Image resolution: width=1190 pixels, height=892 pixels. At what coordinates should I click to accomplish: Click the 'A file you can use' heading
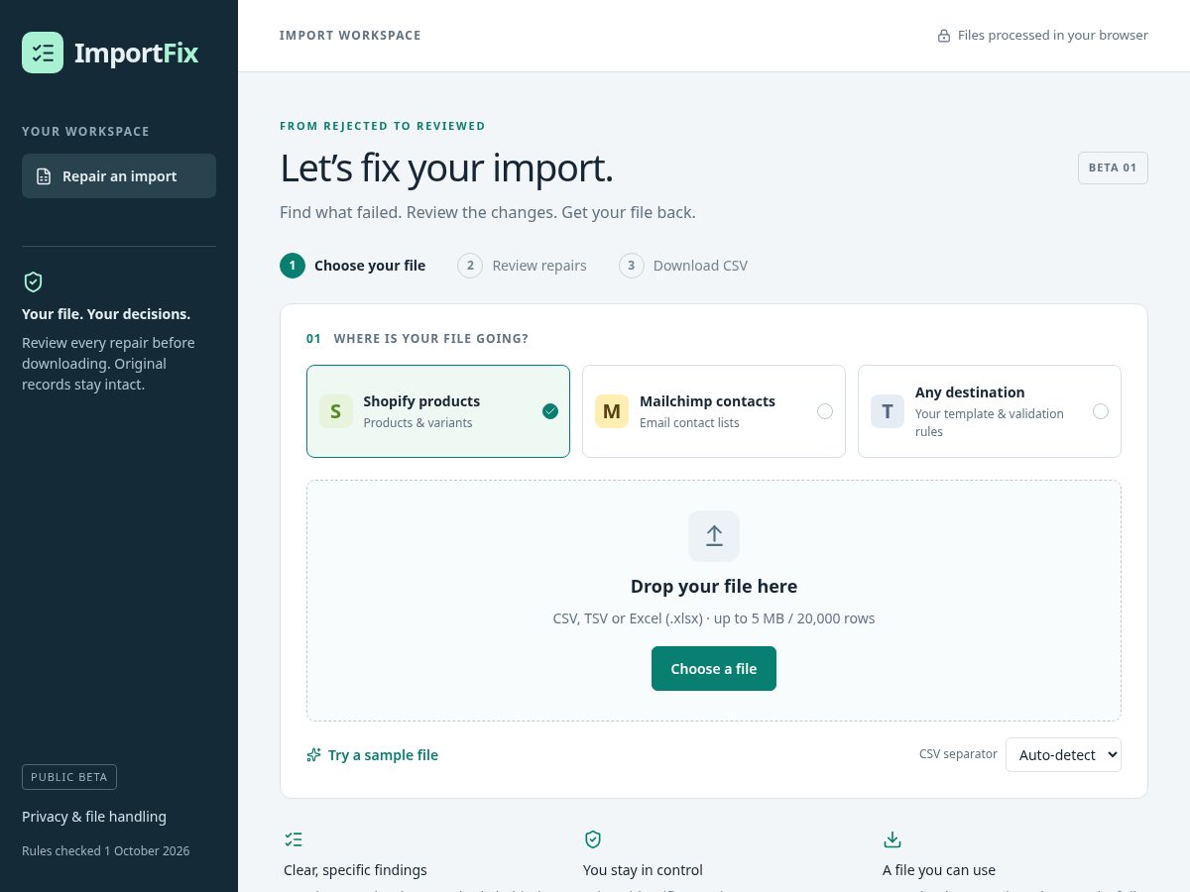[x=939, y=870]
